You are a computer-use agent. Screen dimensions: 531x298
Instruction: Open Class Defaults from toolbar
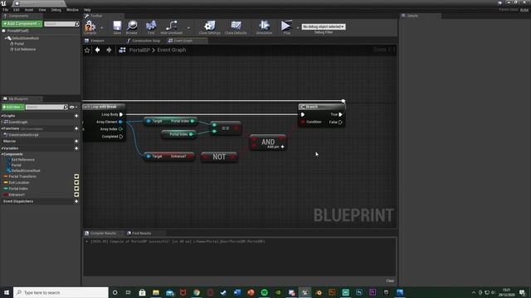[x=236, y=27]
